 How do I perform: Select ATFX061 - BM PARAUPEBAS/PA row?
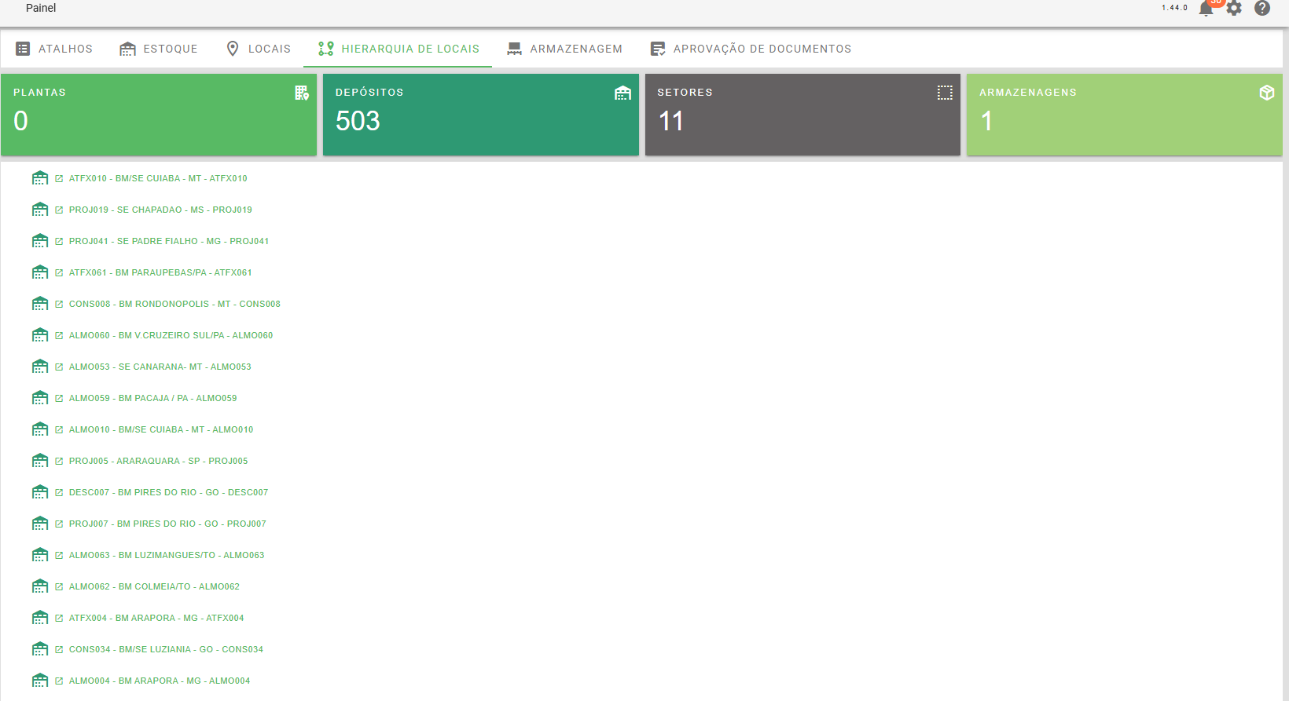(160, 272)
